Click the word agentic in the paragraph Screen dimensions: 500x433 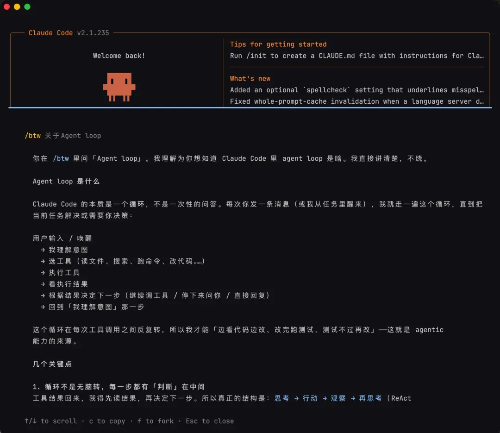click(429, 330)
